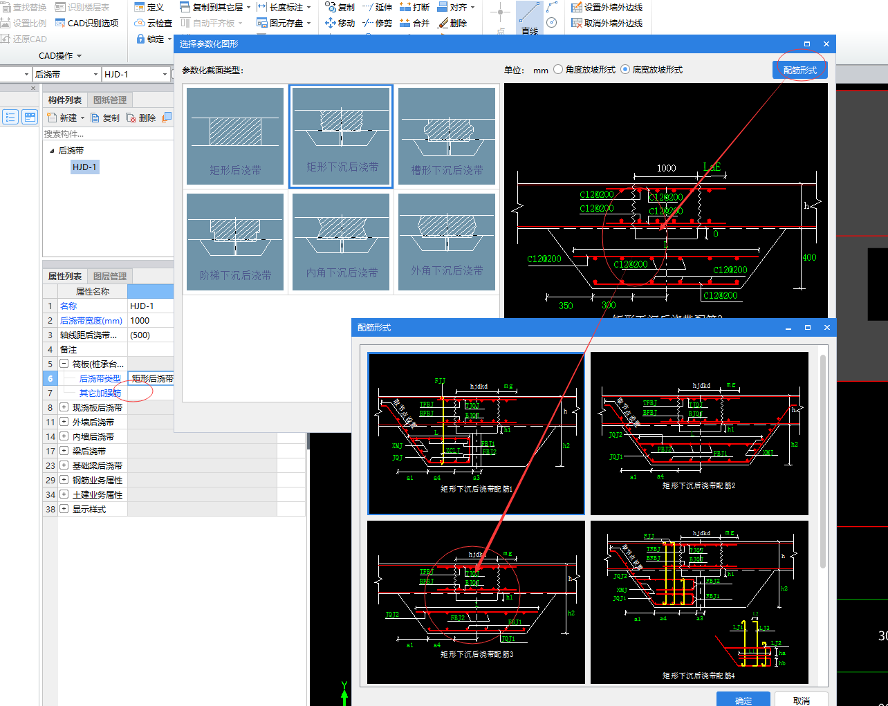Select the 延伸 extend tool
This screenshot has width=888, height=706.
coord(378,7)
